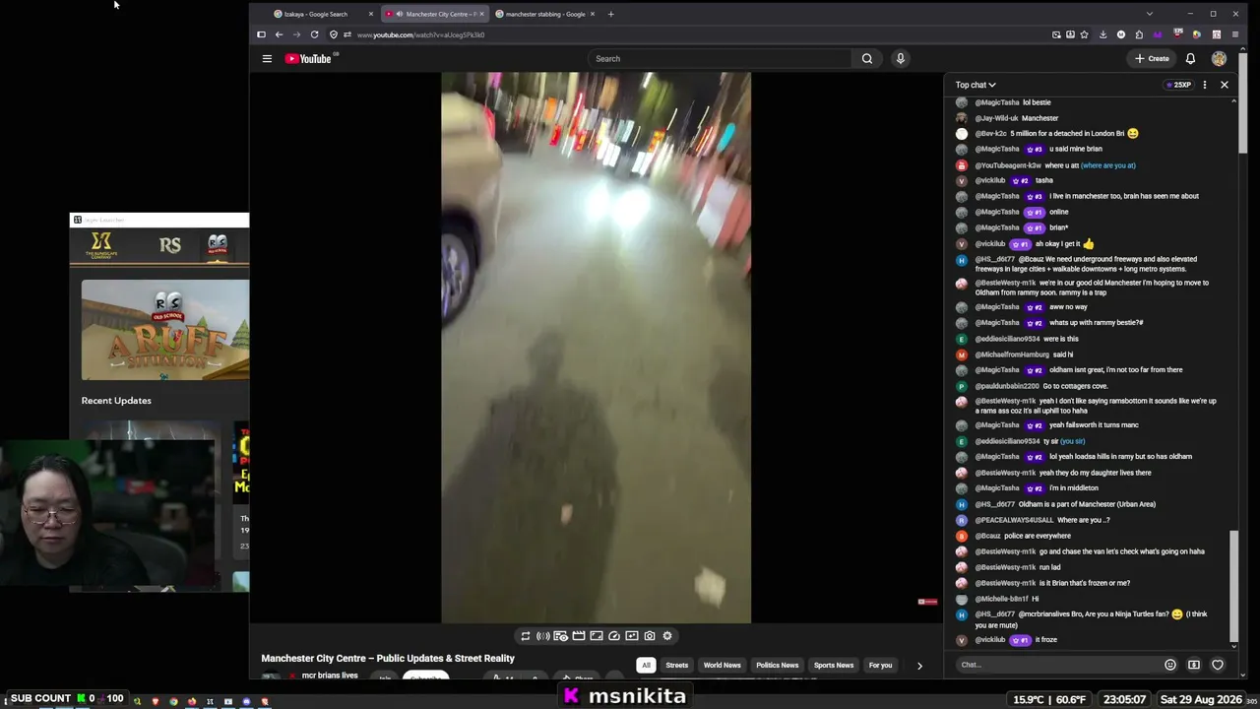Show more filter chips with the right arrow
Image resolution: width=1260 pixels, height=709 pixels.
(919, 666)
